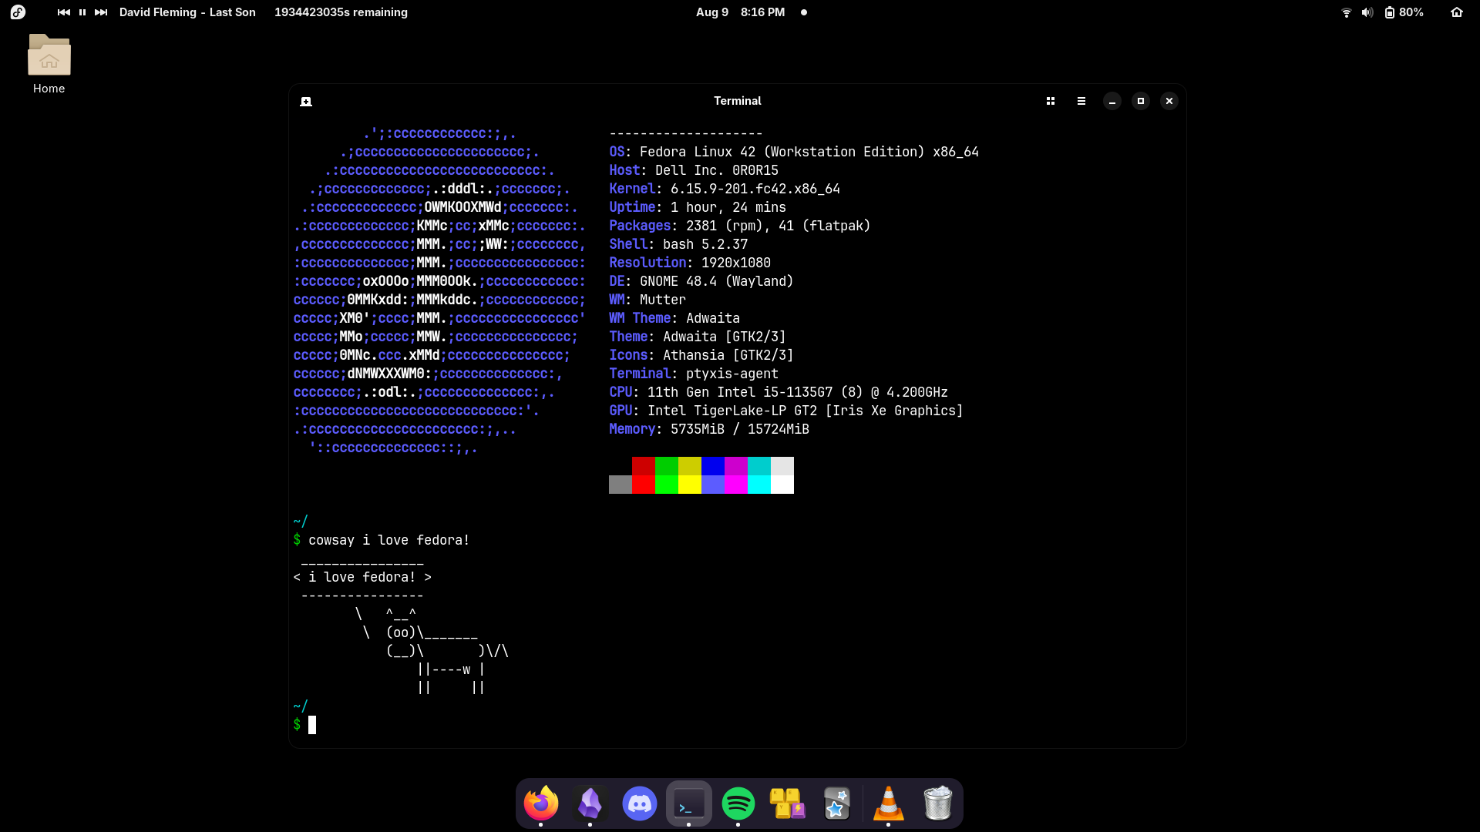The image size is (1480, 832).
Task: Click the CPU: 11th Gen Intel line
Action: [779, 392]
